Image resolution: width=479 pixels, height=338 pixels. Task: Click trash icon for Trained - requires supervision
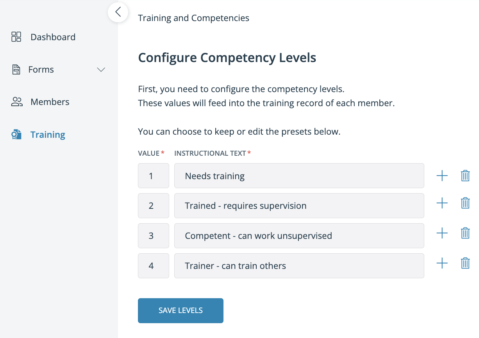tap(465, 203)
